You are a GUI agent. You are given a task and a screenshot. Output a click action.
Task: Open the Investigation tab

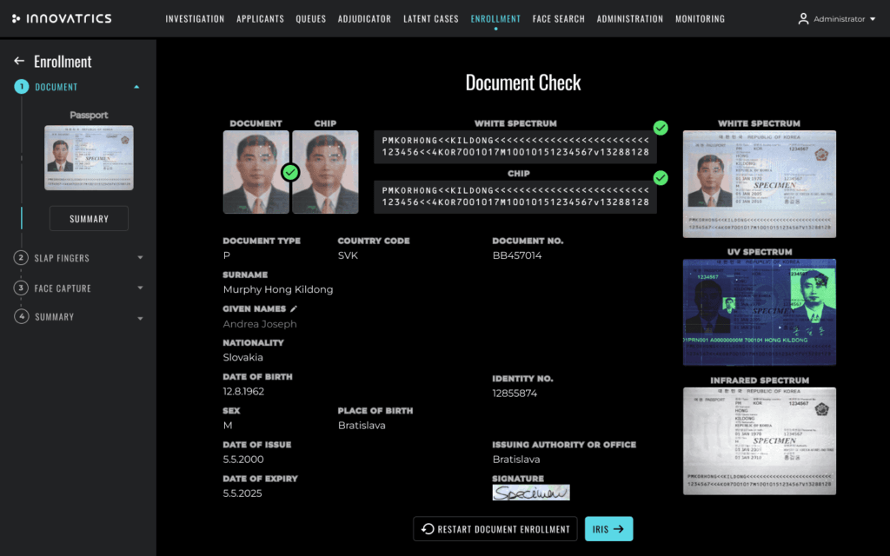click(x=195, y=19)
